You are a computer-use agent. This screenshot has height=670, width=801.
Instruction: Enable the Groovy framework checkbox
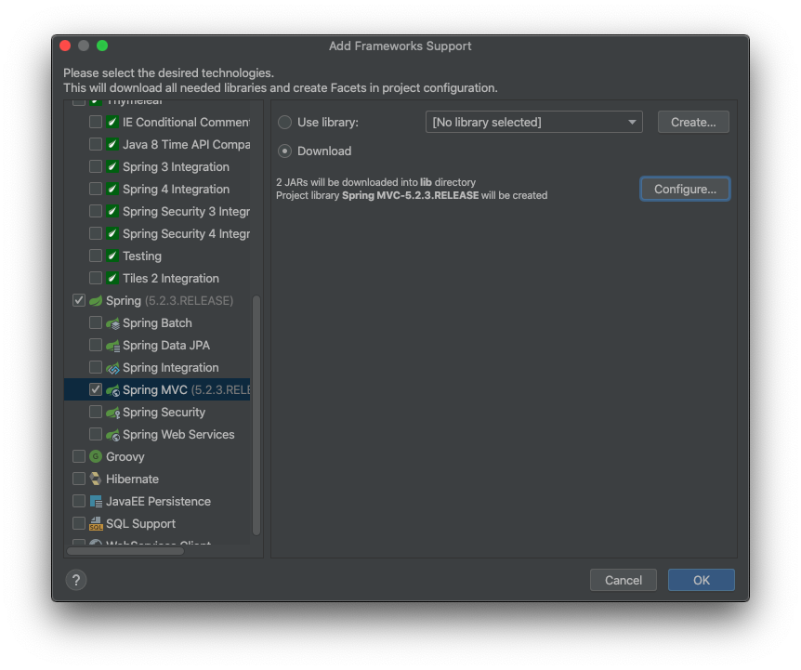pyautogui.click(x=79, y=456)
